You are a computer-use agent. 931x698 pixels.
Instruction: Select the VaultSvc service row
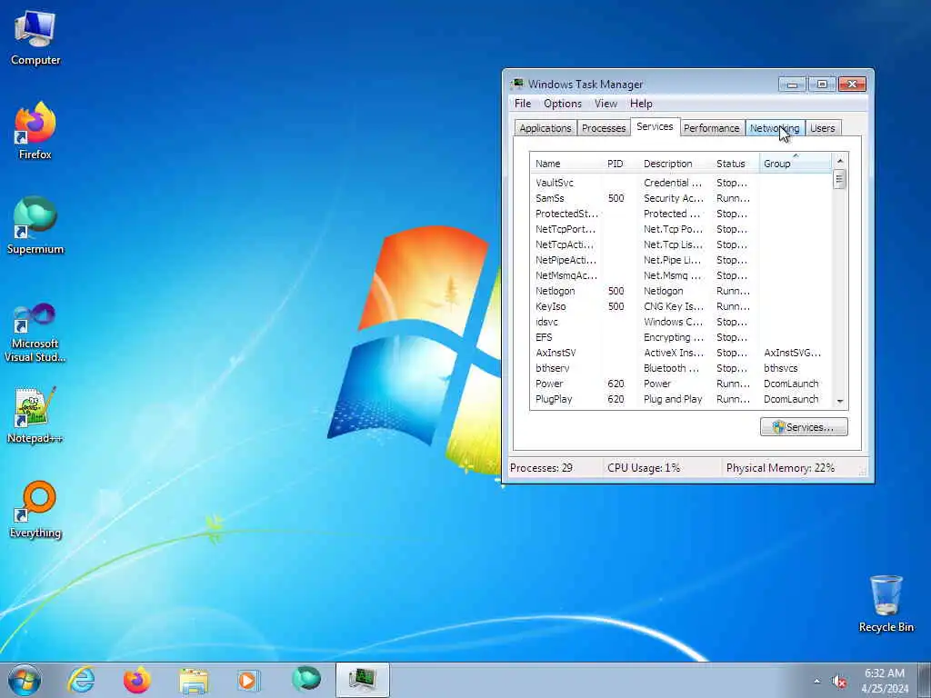(681, 183)
